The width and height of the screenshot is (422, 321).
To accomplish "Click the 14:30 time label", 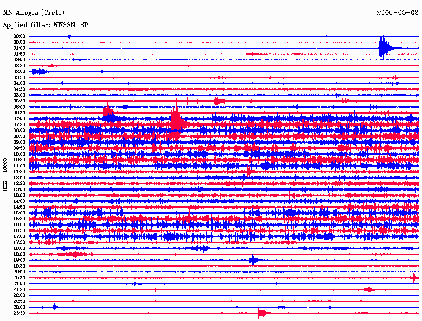I will [19, 207].
